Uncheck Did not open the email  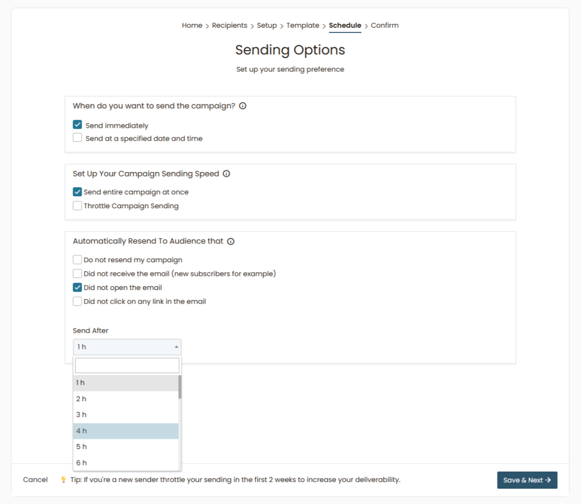point(78,288)
